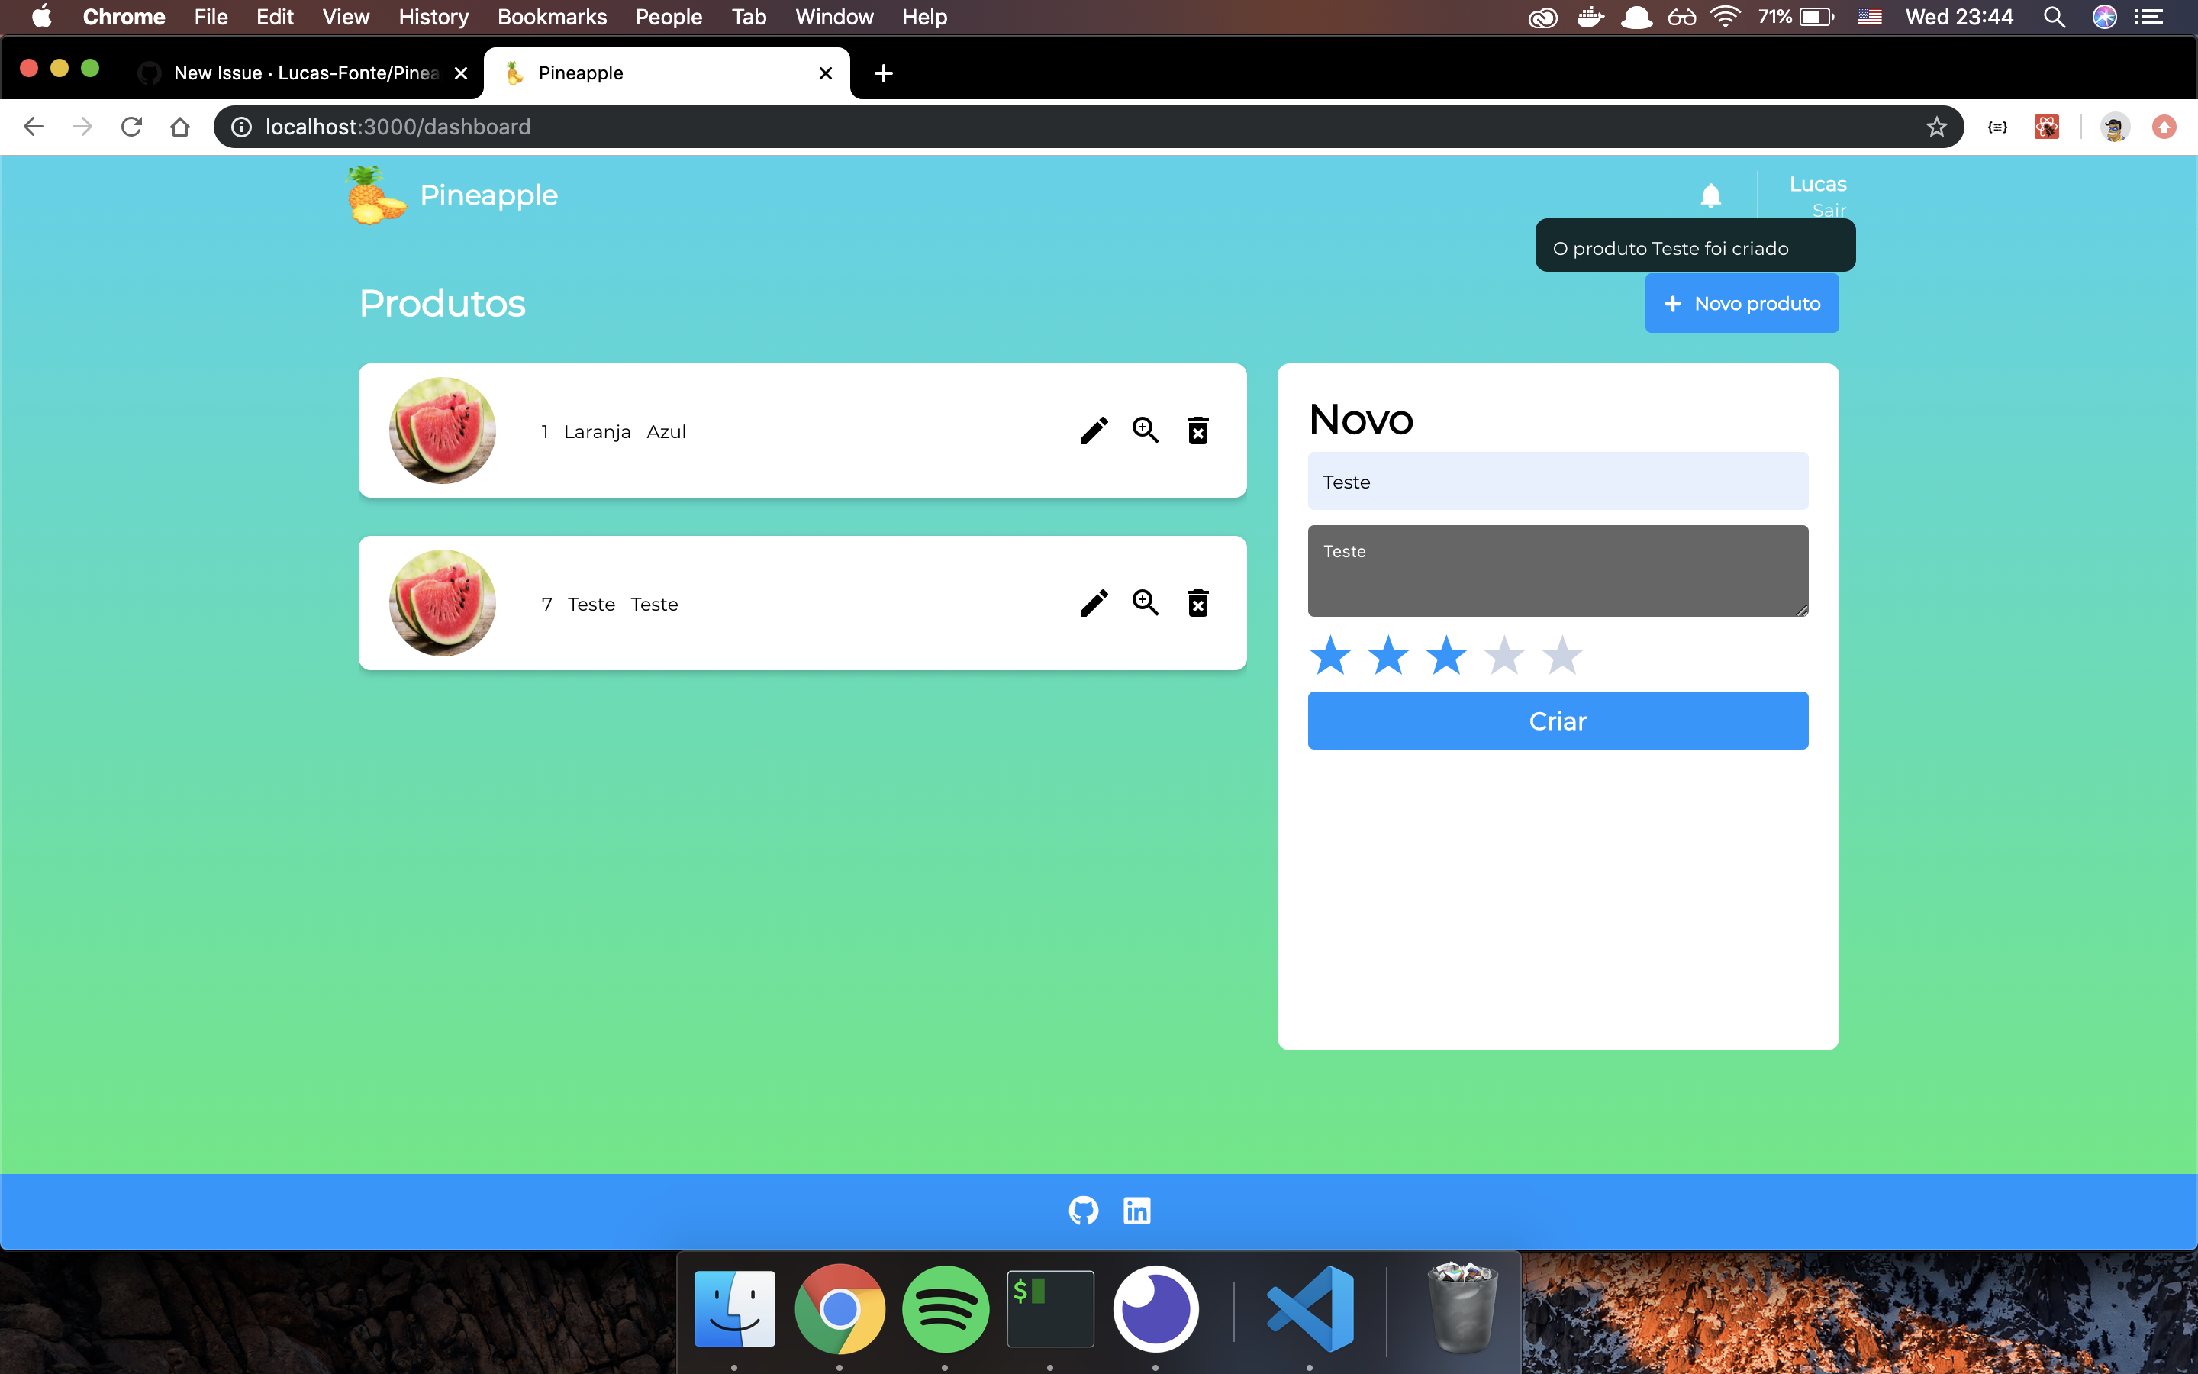Open a new browser tab
2198x1374 pixels.
(884, 73)
